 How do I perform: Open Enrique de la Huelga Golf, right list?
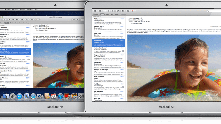coord(109,72)
